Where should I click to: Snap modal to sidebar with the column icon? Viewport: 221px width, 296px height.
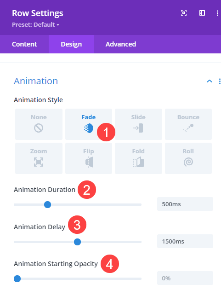click(x=202, y=13)
